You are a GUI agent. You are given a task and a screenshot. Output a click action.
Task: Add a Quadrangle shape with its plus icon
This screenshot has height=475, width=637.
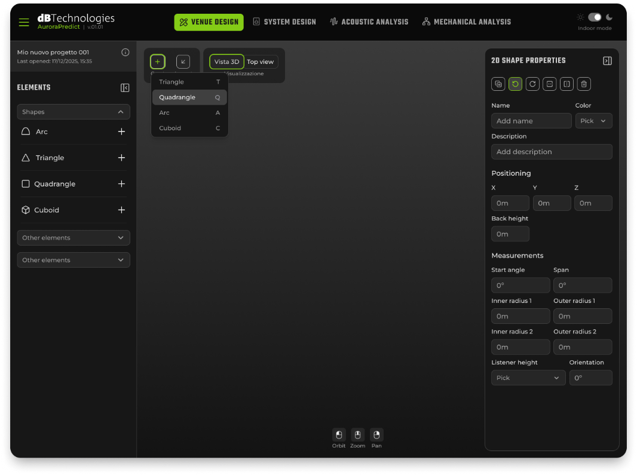121,183
